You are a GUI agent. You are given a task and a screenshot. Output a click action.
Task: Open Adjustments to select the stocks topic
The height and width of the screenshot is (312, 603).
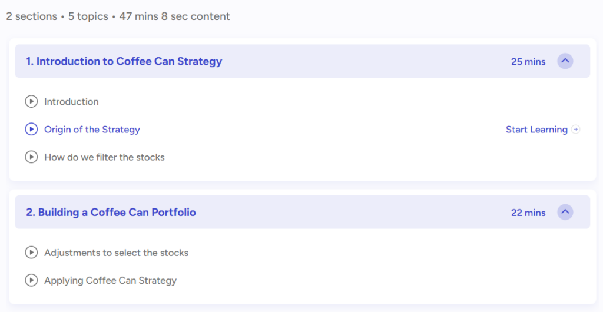click(x=116, y=253)
